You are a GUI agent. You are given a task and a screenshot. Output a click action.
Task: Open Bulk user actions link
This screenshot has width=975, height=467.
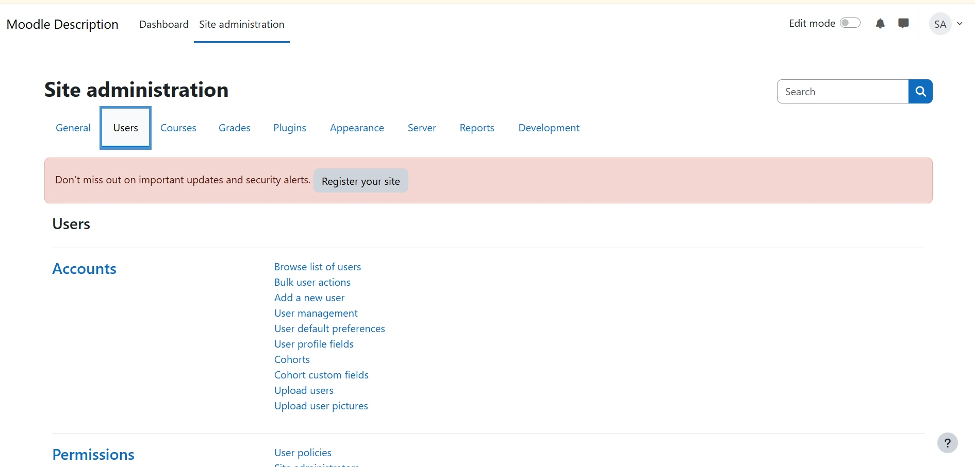pos(312,282)
